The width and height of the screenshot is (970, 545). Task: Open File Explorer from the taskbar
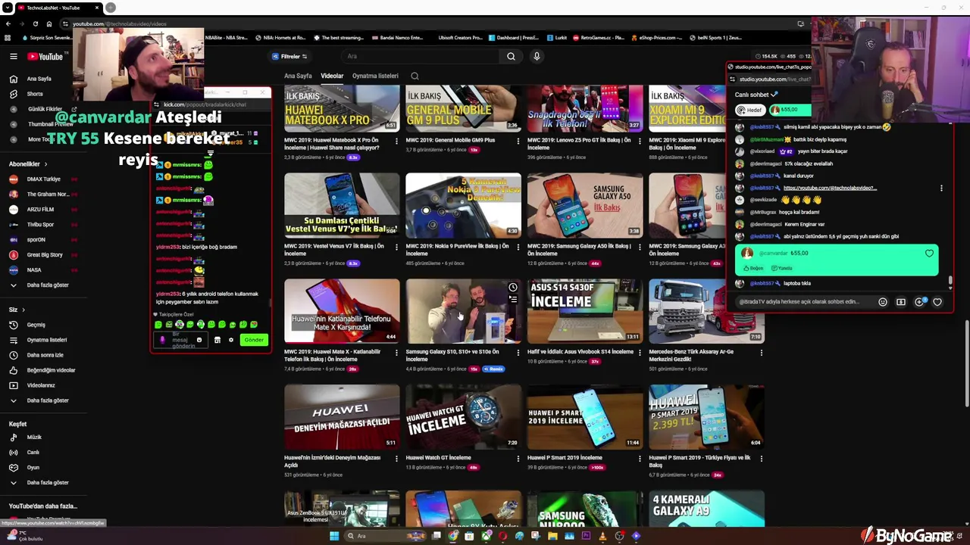tap(552, 536)
